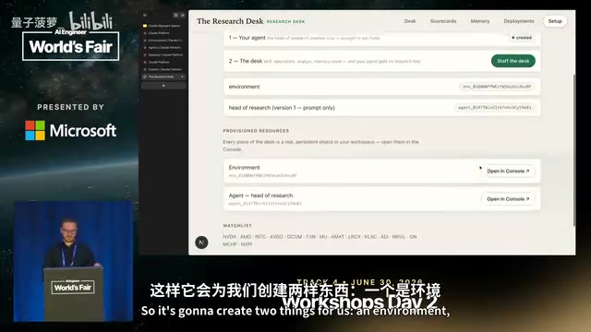This screenshot has width=591, height=332.
Task: Go to the Deployments page
Action: 519,21
